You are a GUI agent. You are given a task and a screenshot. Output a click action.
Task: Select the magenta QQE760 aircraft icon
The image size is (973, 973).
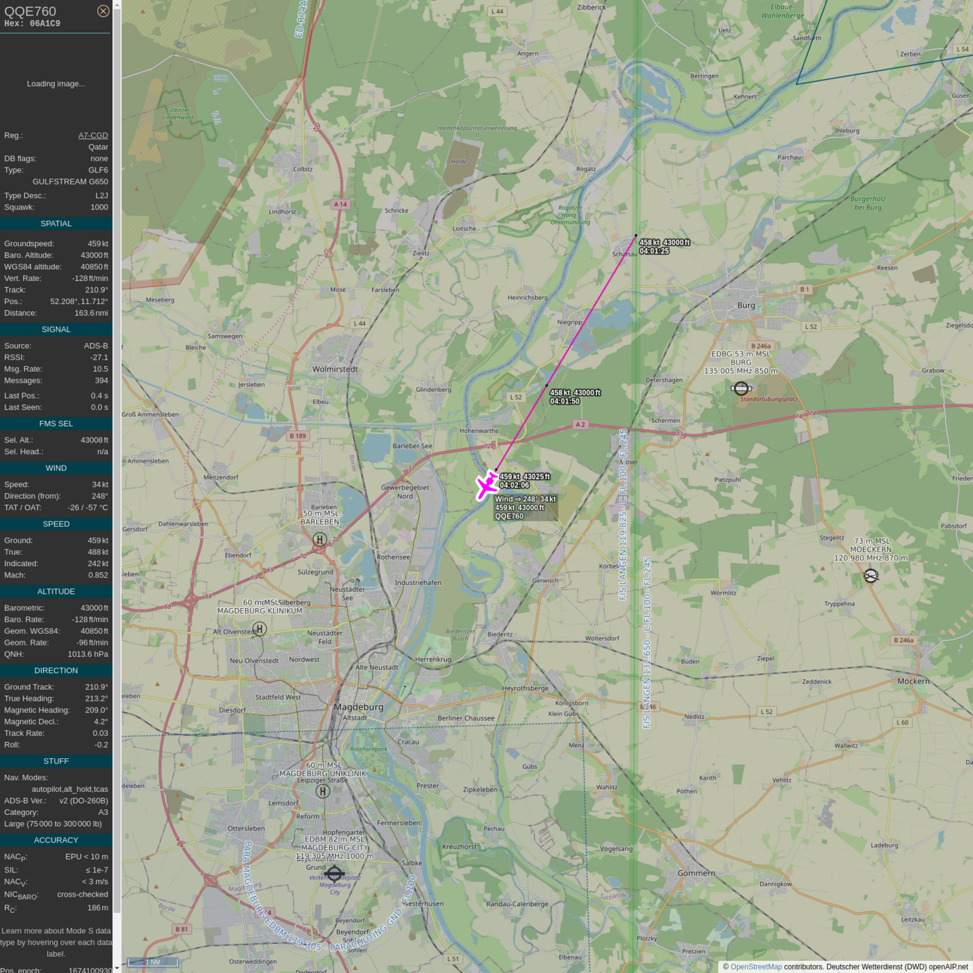click(x=487, y=485)
